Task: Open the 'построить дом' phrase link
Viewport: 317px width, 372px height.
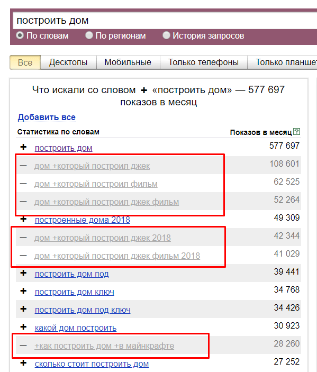Action: tap(64, 148)
